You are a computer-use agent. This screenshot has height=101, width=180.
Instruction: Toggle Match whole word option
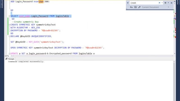pos(136,7)
